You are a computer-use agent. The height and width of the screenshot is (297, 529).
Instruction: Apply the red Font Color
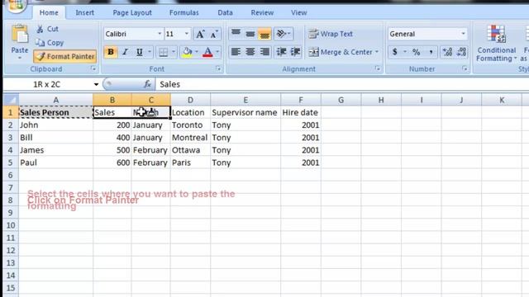click(207, 52)
